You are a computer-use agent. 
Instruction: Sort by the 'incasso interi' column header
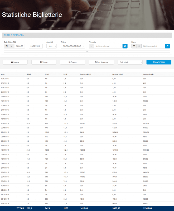pos(117,74)
